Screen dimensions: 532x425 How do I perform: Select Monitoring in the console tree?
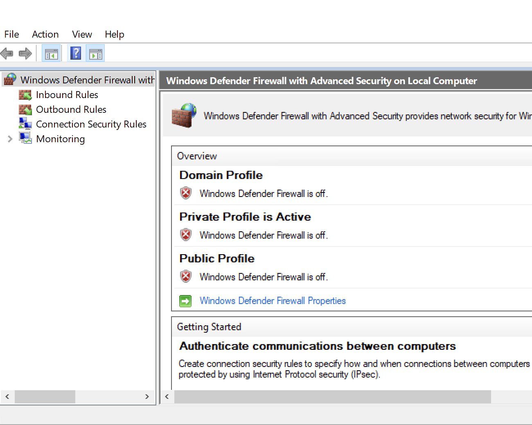coord(61,139)
